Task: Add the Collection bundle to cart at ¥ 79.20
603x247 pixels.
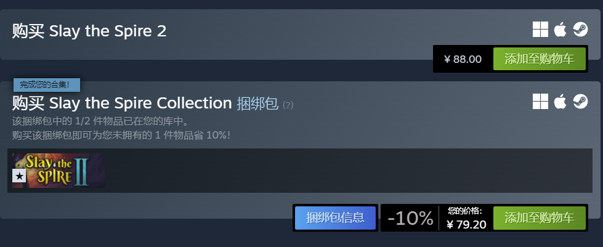Action: coord(539,218)
